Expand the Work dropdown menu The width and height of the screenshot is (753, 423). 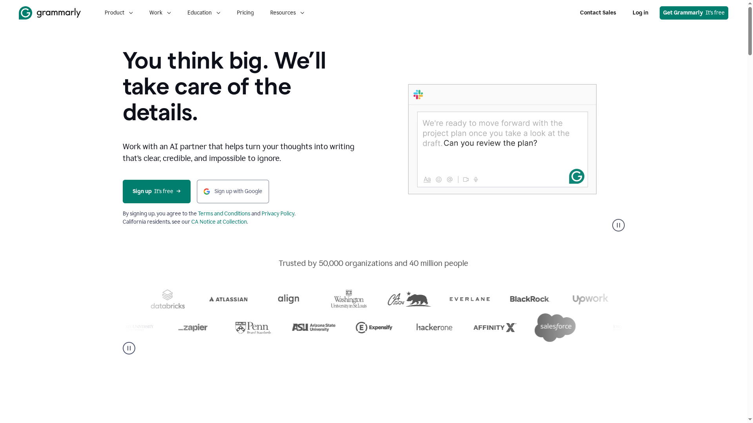pyautogui.click(x=160, y=13)
